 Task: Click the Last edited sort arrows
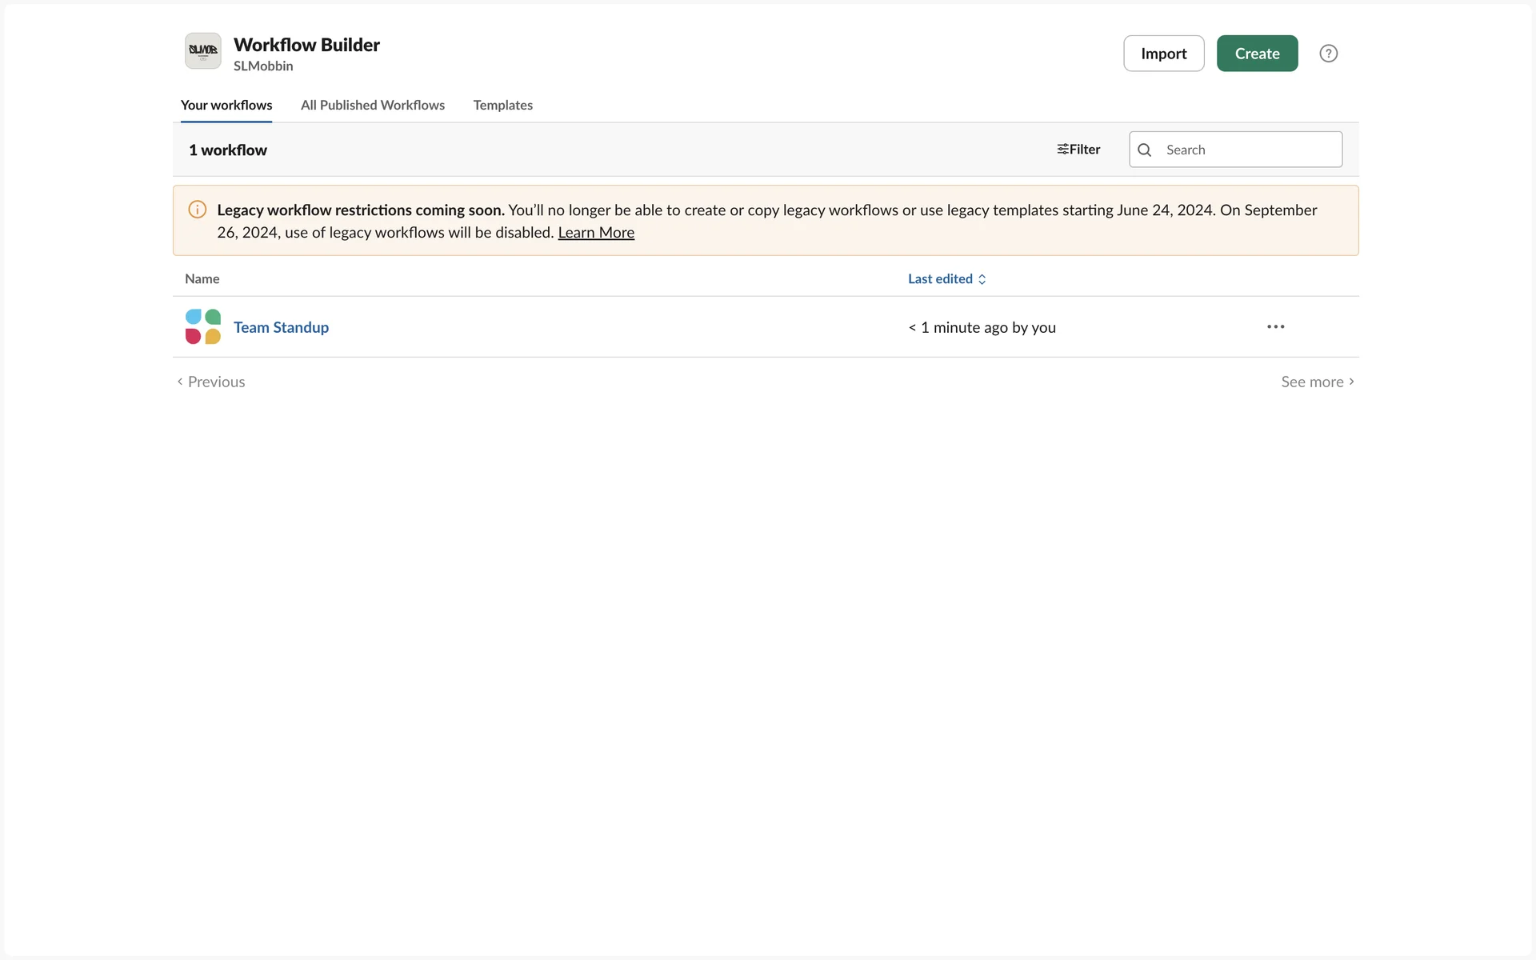coord(982,279)
